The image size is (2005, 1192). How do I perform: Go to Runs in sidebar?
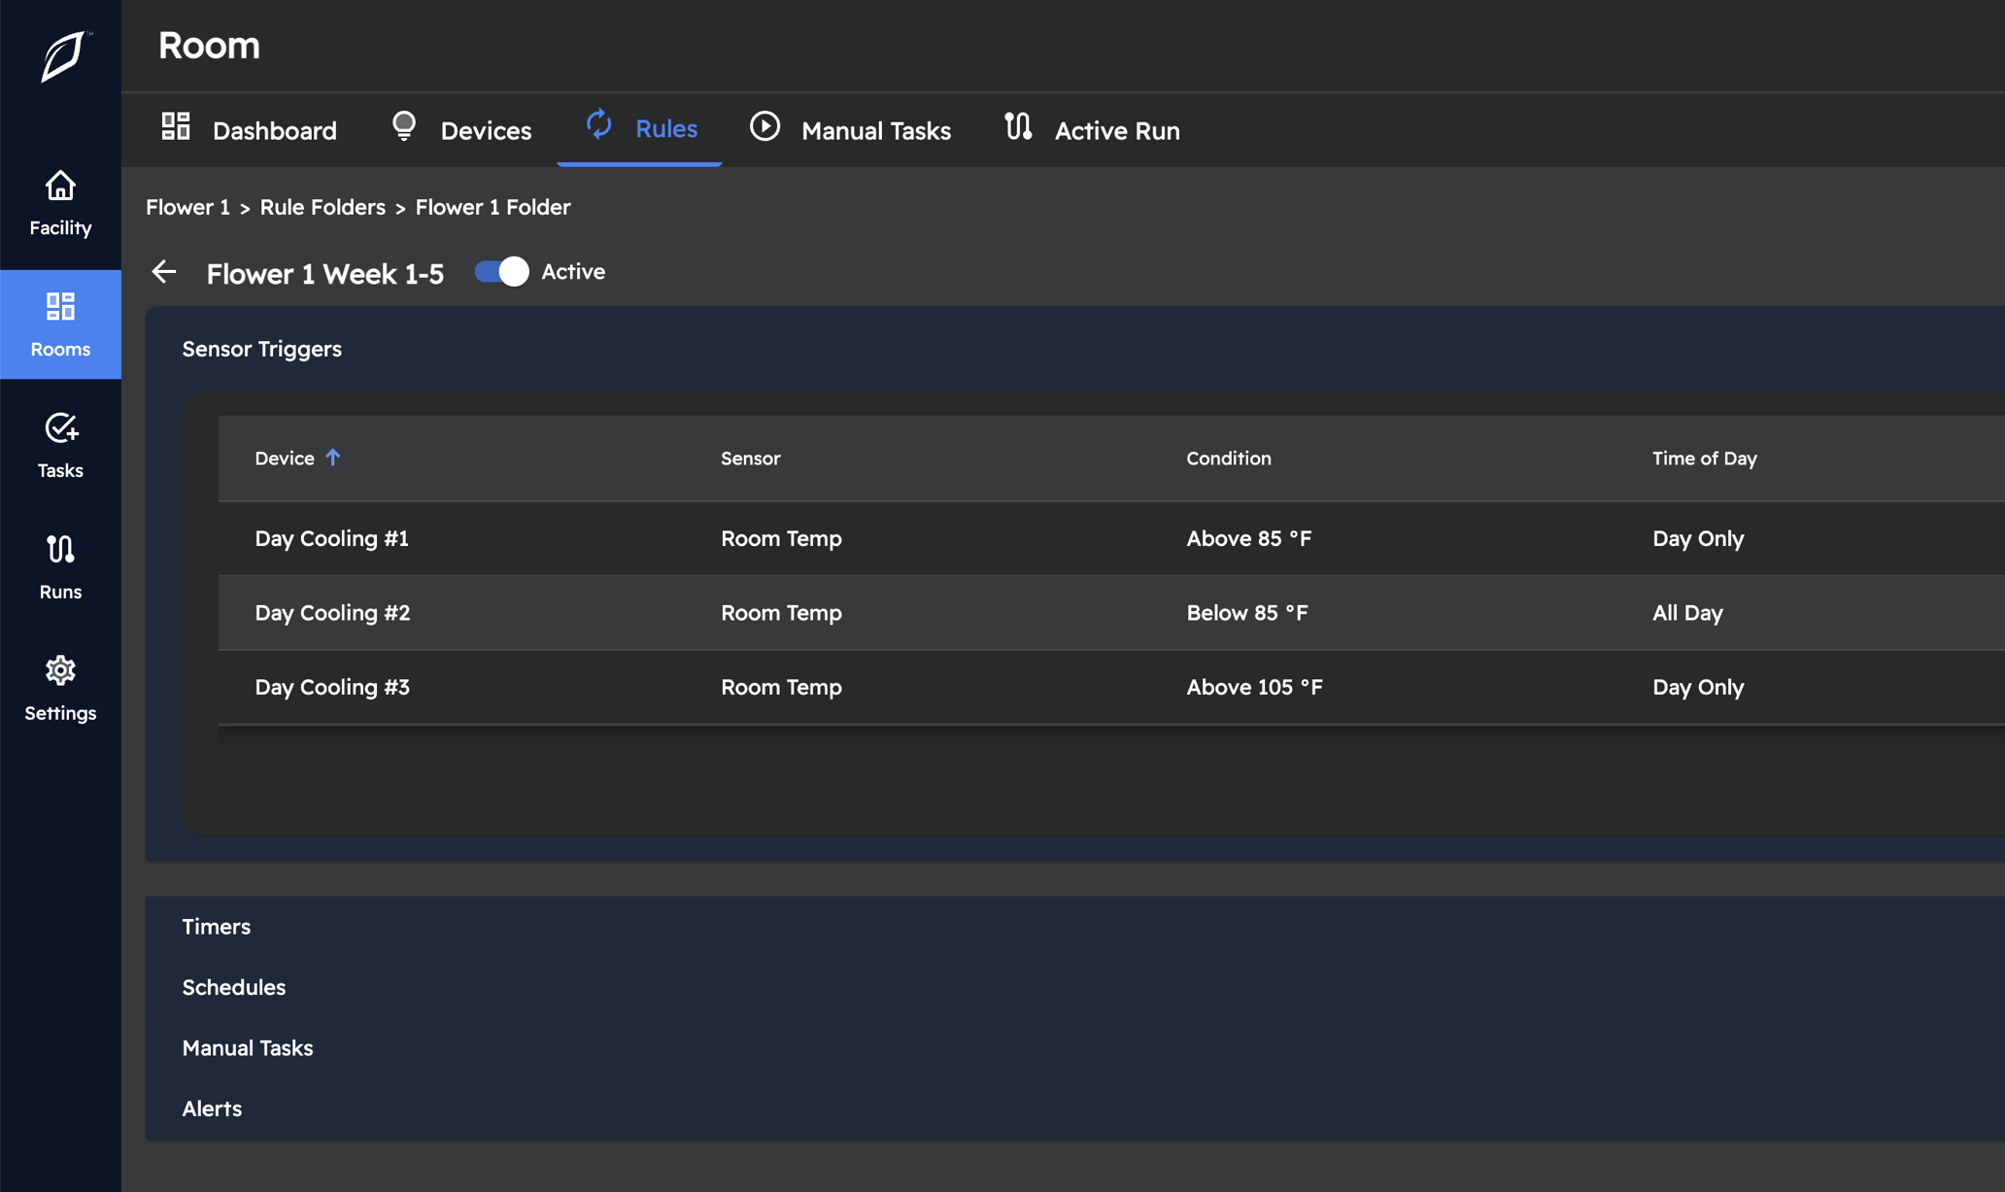coord(60,566)
